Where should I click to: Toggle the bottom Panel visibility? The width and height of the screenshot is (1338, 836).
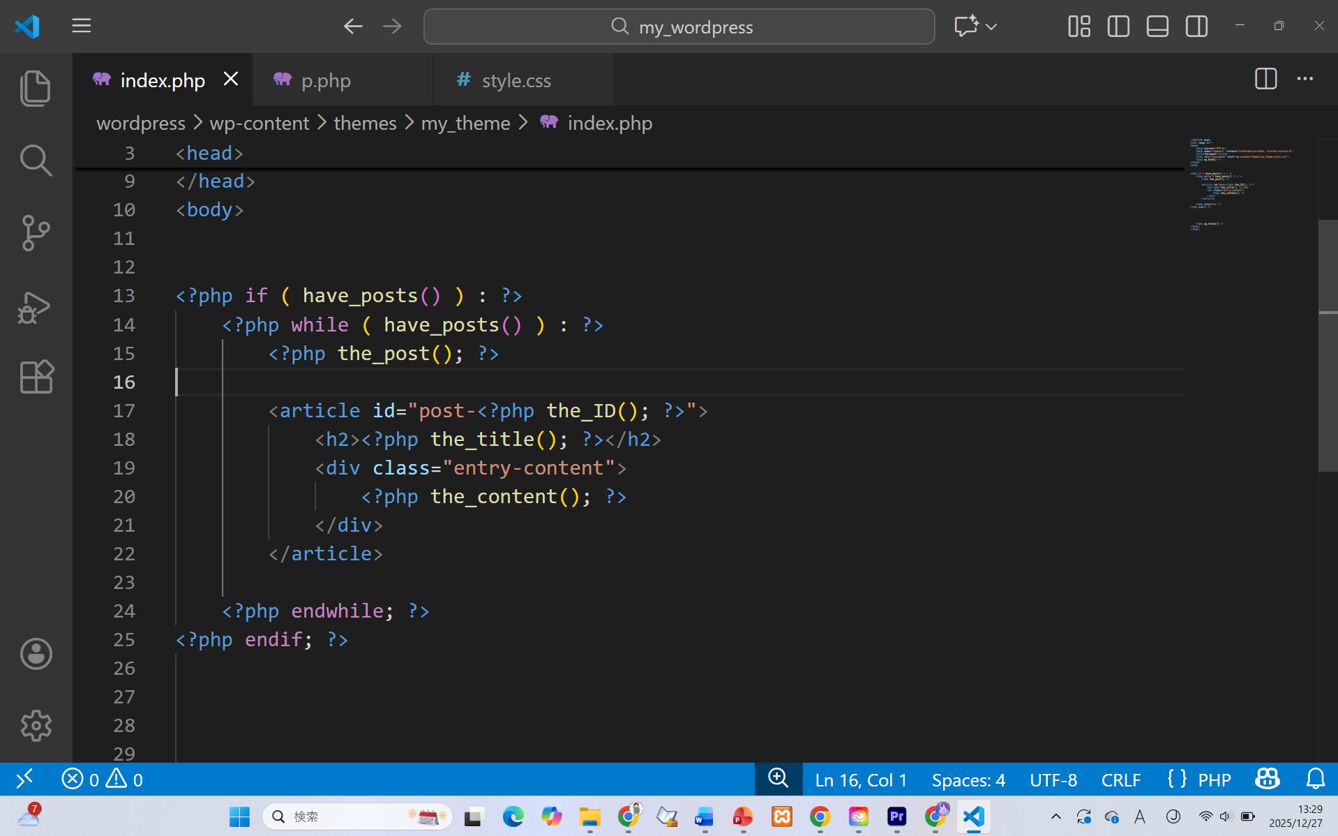1157,27
